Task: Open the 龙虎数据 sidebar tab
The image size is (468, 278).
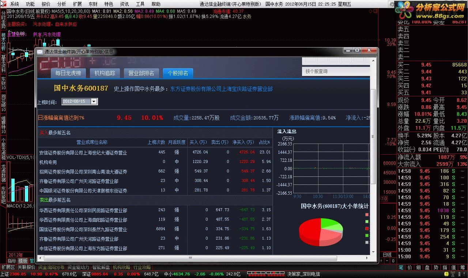Action: click(3, 173)
